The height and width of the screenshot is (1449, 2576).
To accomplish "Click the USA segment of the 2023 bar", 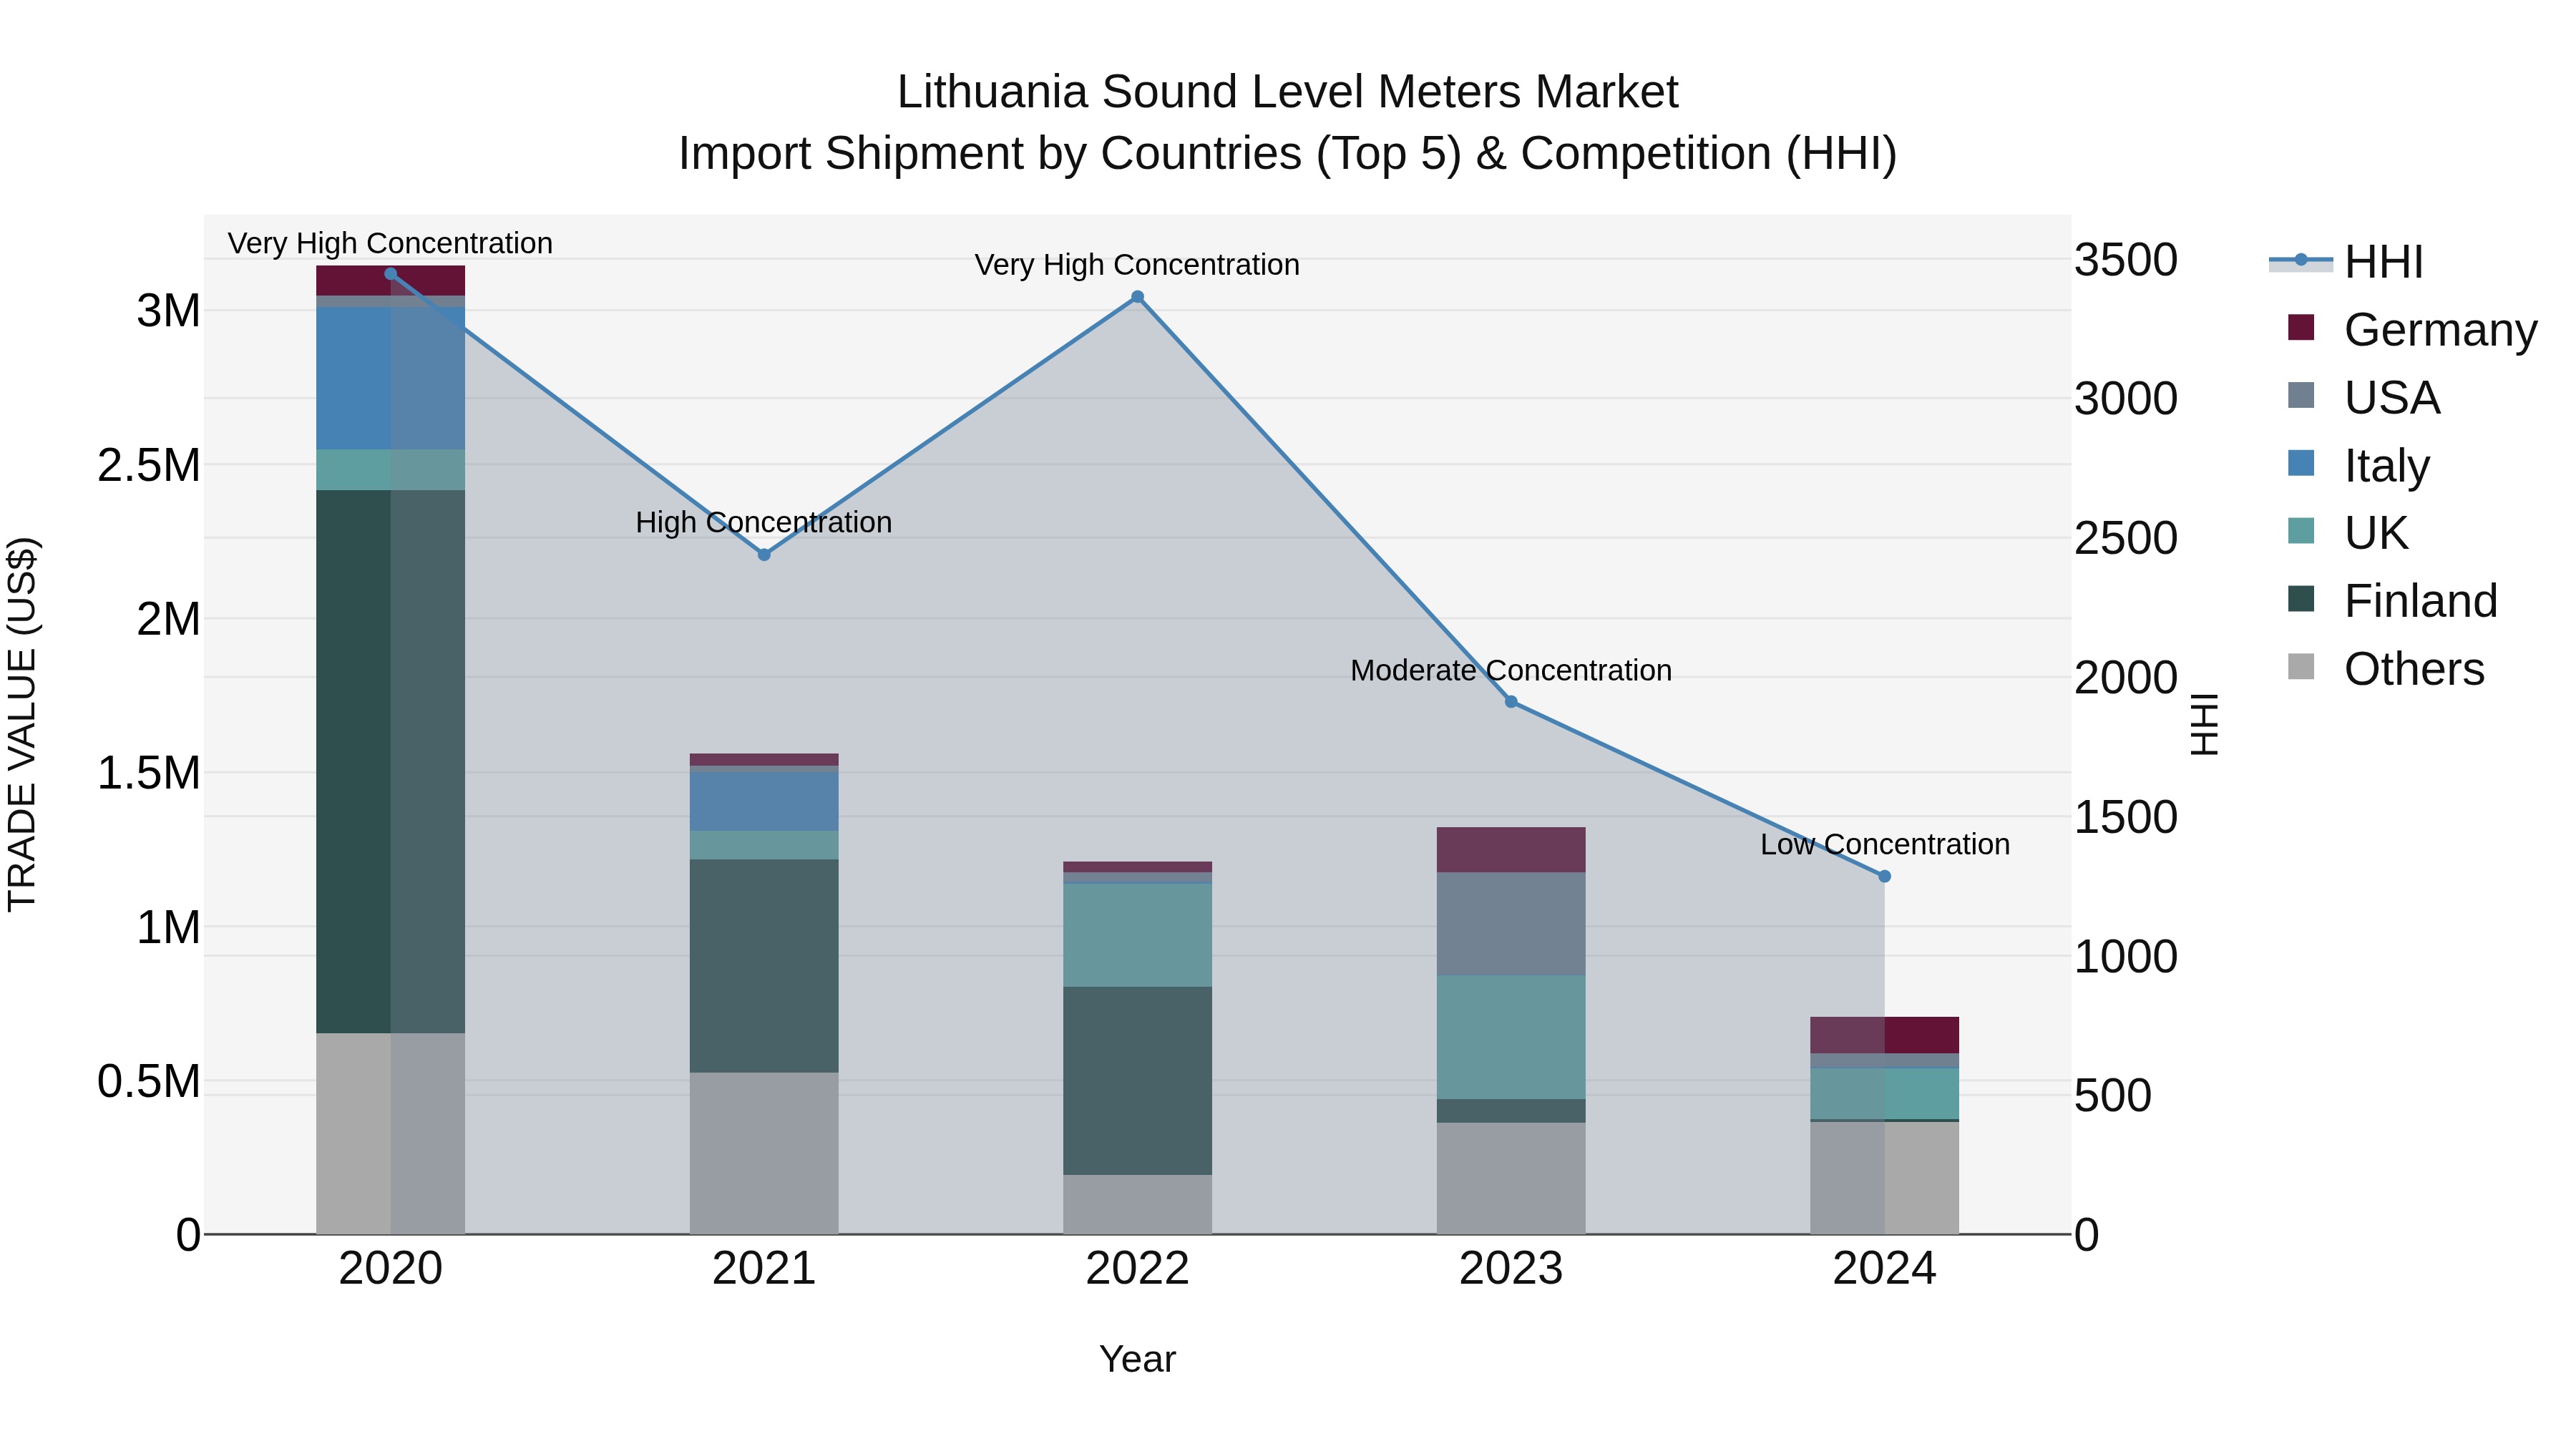I will (x=1511, y=924).
